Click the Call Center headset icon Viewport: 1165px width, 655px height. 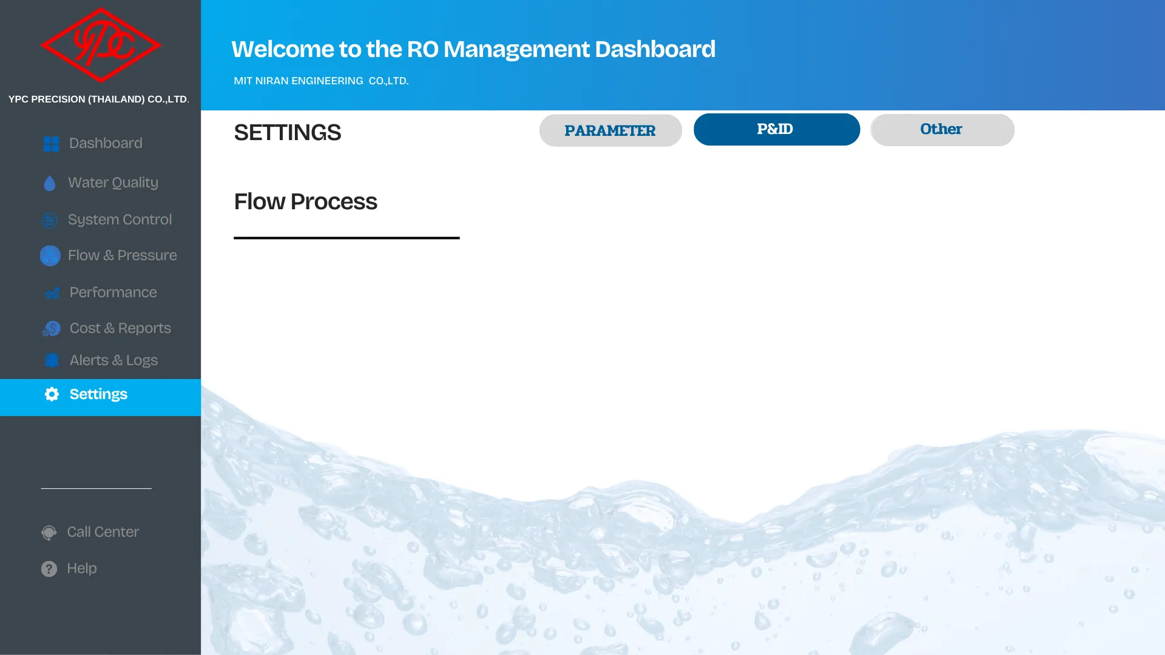49,532
